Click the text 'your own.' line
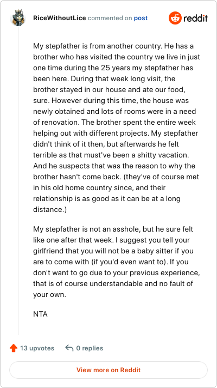The image size is (217, 388). pos(50,295)
